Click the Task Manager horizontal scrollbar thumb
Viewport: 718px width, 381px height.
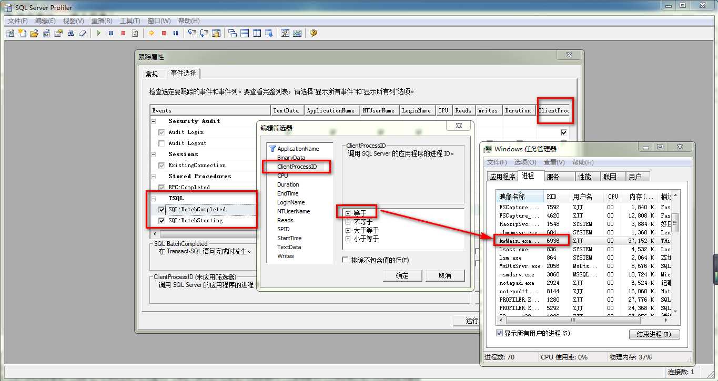[x=573, y=320]
